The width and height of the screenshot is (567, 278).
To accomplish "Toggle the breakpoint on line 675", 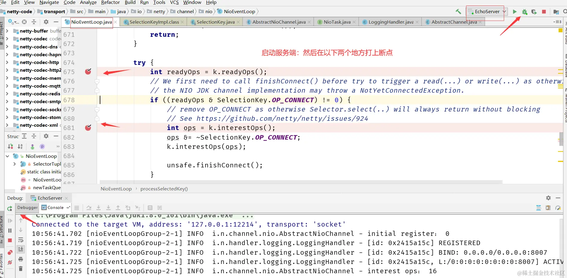I will [88, 71].
